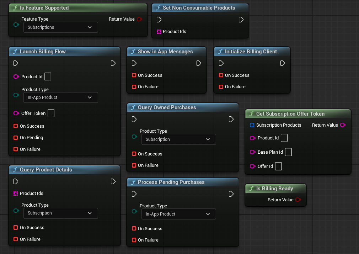This screenshot has height=254, width=359.
Task: Click Base Plan Id input box
Action: click(x=288, y=152)
